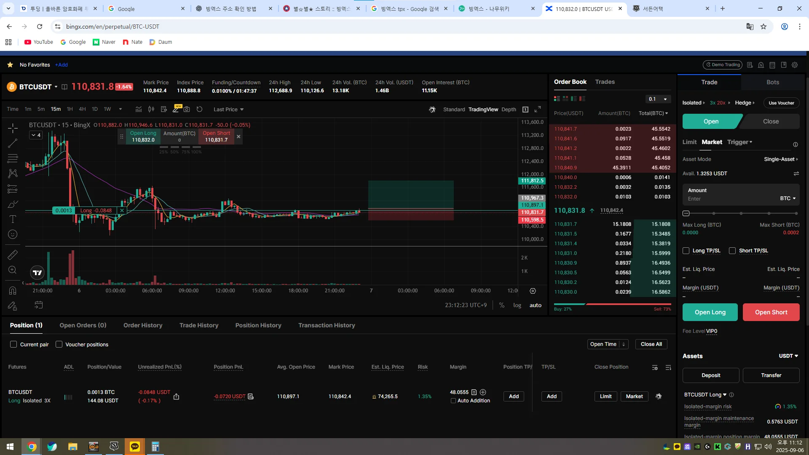Open the text annotation tool
This screenshot has height=455, width=809.
13,219
